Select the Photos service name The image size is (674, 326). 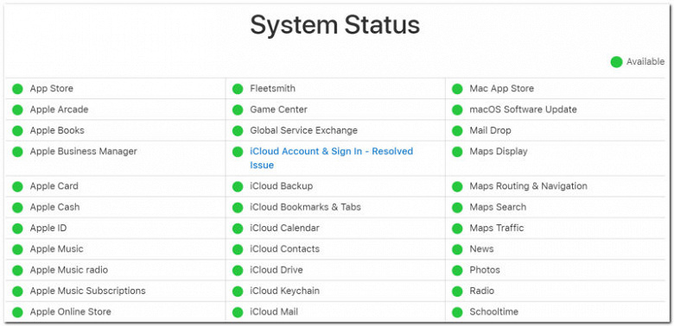[485, 270]
